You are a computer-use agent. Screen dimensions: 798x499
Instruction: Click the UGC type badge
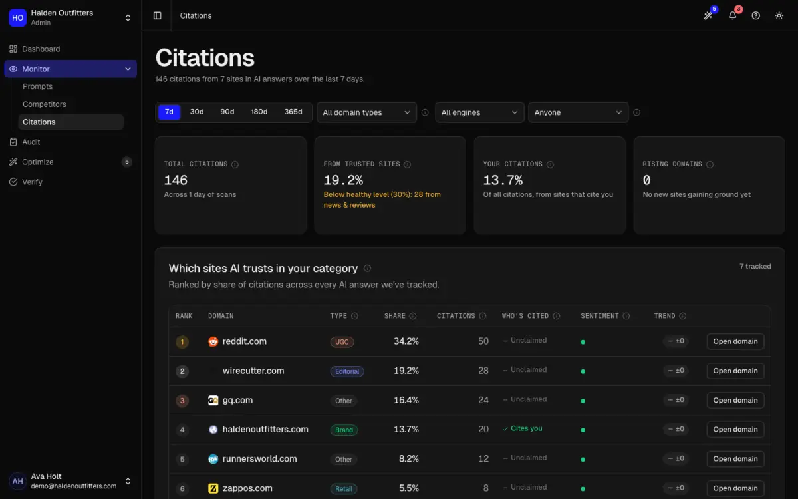[342, 342]
